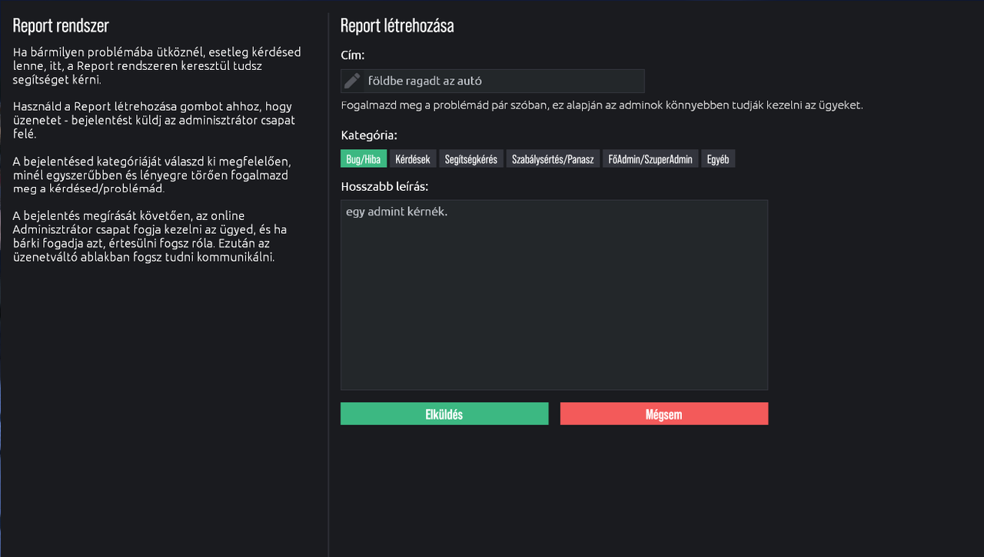984x557 pixels.
Task: Click the pencil icon beside the title field
Action: pos(352,81)
